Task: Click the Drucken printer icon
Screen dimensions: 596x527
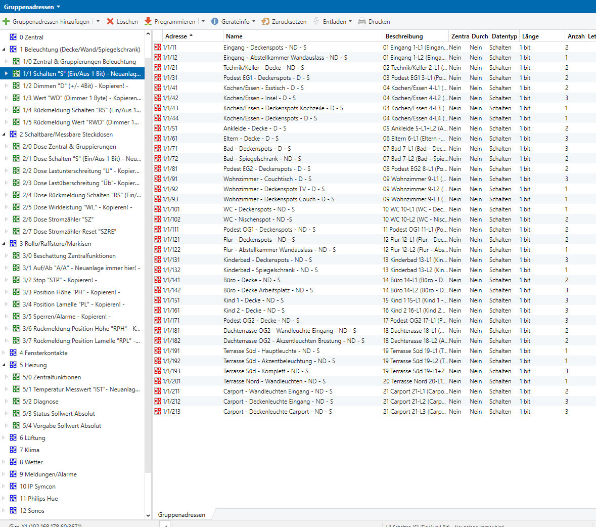Action: (362, 22)
